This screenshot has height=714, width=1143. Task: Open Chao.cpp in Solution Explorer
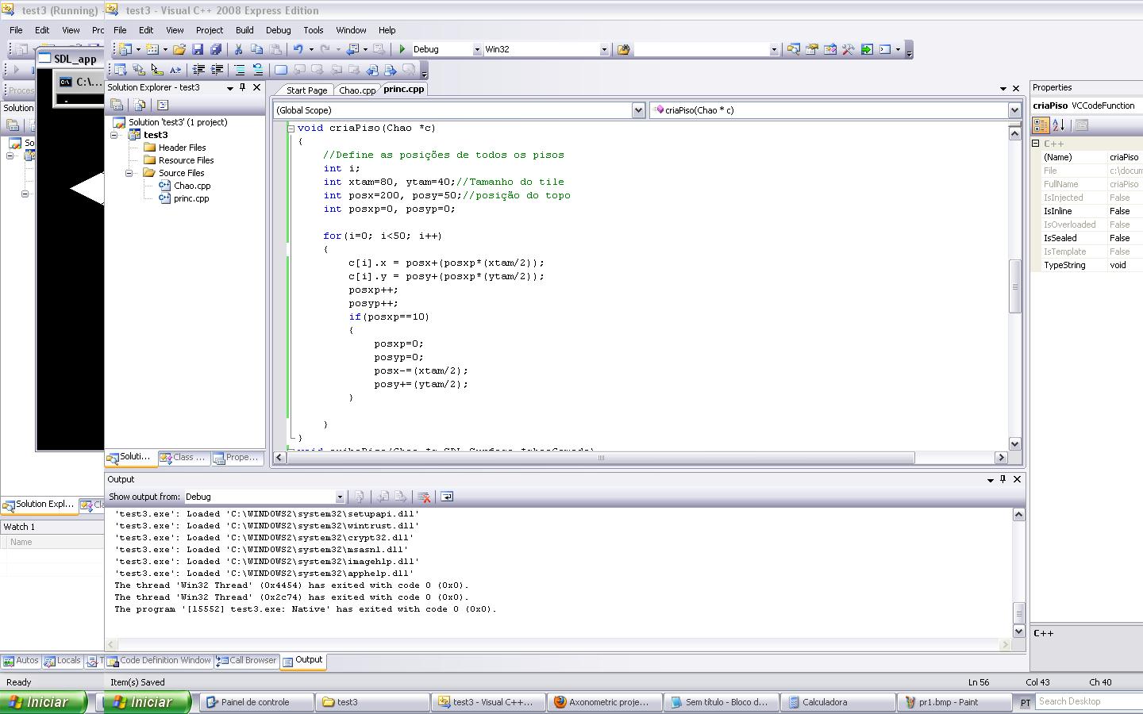coord(192,186)
